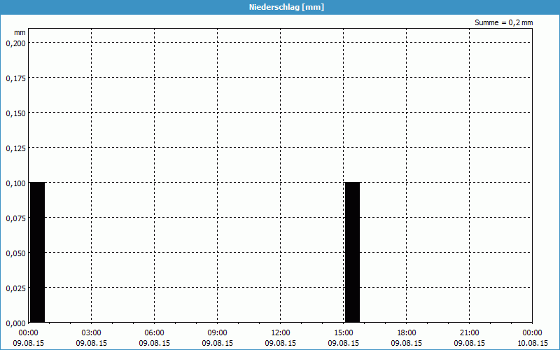Click the 0,075 y-axis label

16,218
